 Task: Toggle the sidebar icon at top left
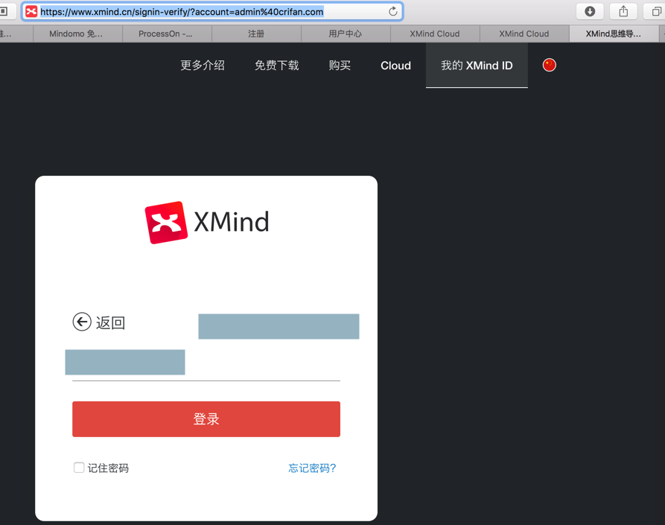click(x=4, y=11)
